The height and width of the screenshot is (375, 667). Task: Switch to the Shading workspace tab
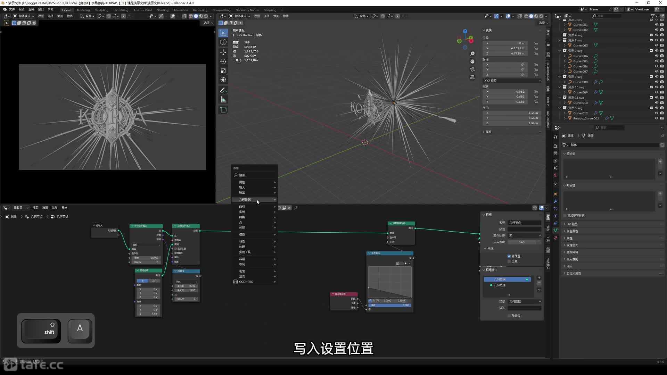coord(163,10)
